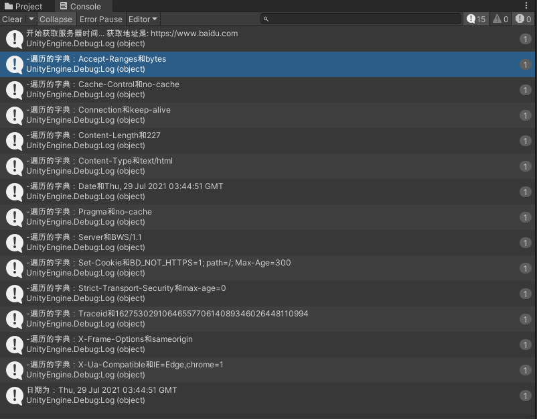Screen dimensions: 537x419
Task: Select log text 'Cache-Control和no-cache'
Action: click(129, 84)
